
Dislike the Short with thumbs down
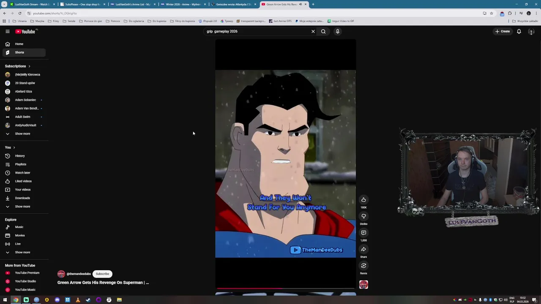click(x=363, y=216)
